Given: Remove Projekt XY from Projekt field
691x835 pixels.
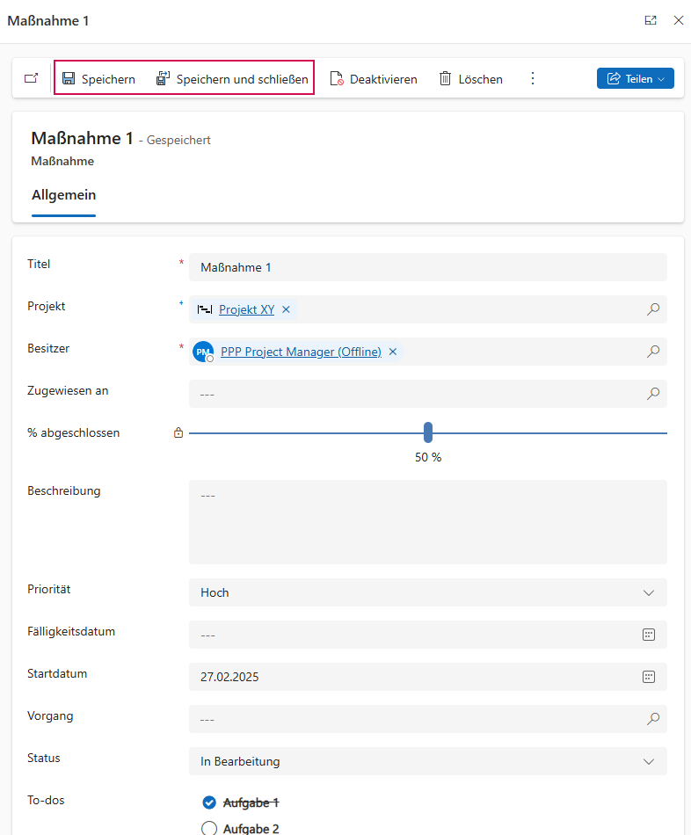Looking at the screenshot, I should (286, 309).
